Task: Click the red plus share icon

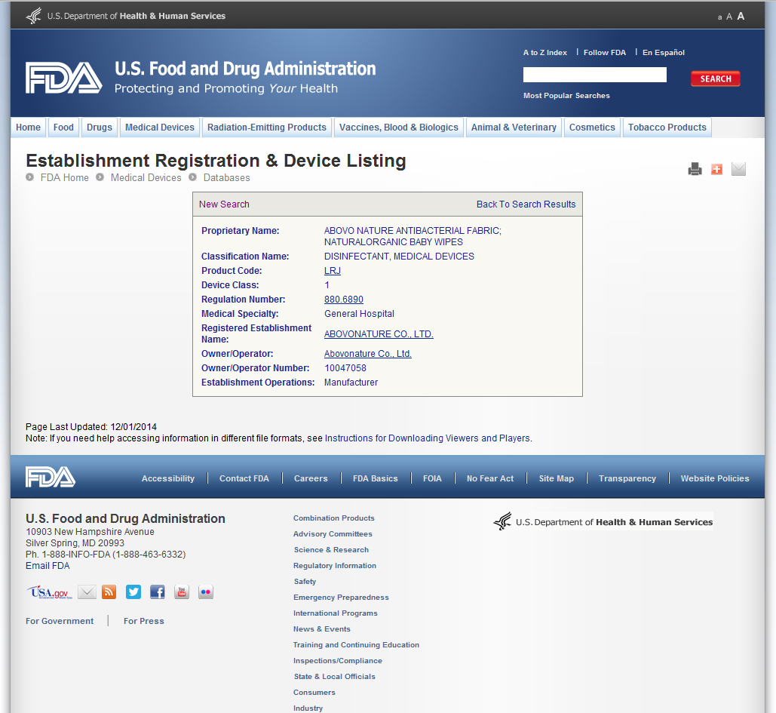Action: [716, 170]
